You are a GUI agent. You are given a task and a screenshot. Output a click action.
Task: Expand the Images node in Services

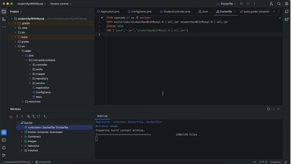(21, 141)
